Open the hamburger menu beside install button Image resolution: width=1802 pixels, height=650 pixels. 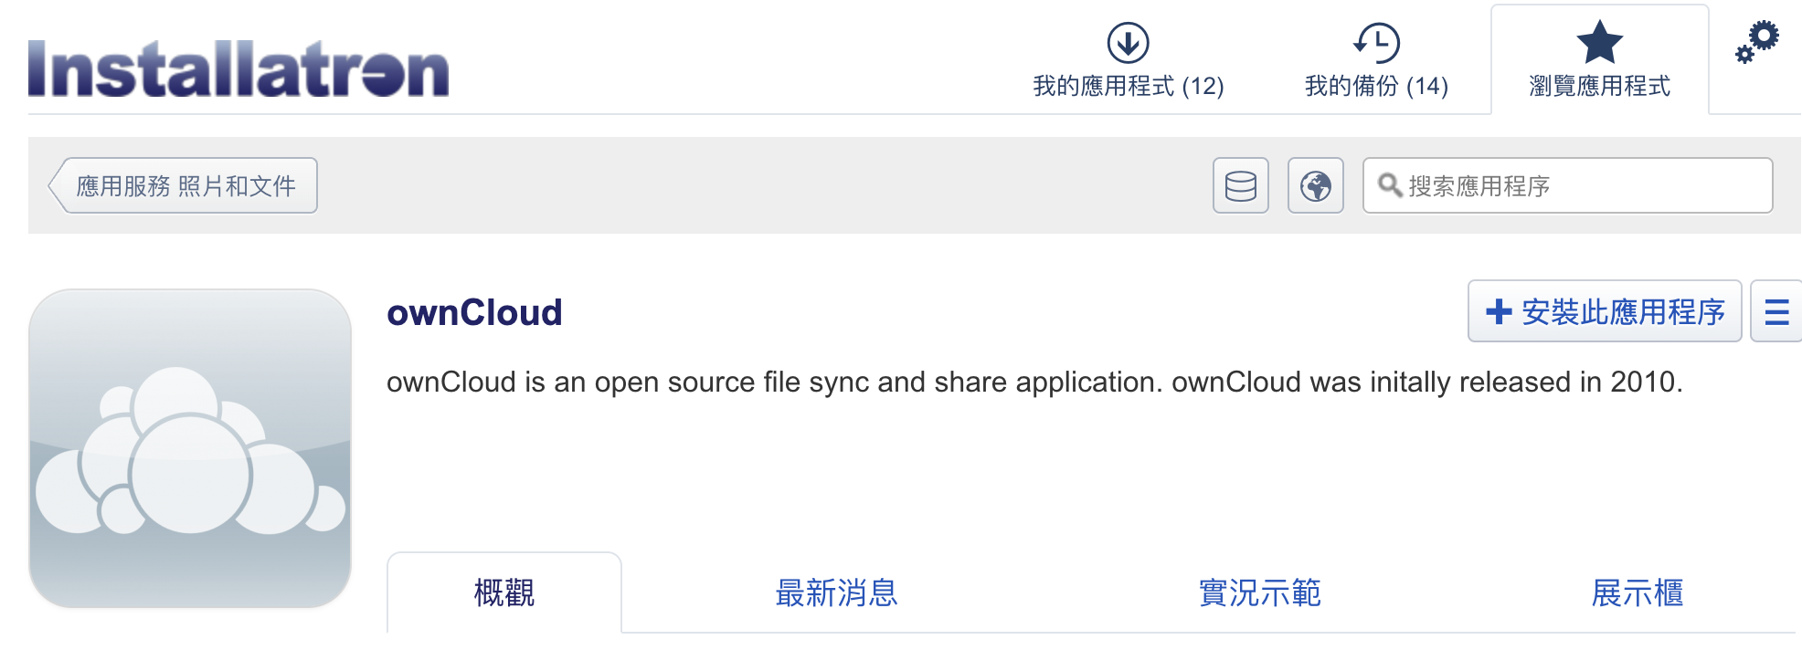click(x=1776, y=312)
